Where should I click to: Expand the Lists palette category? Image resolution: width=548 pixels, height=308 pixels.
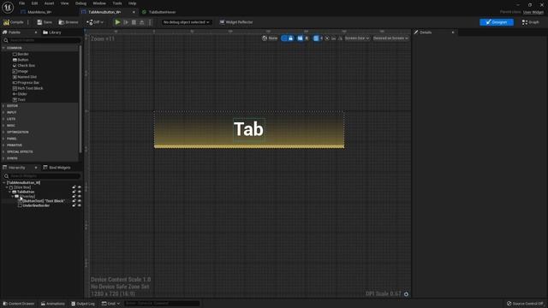3,119
